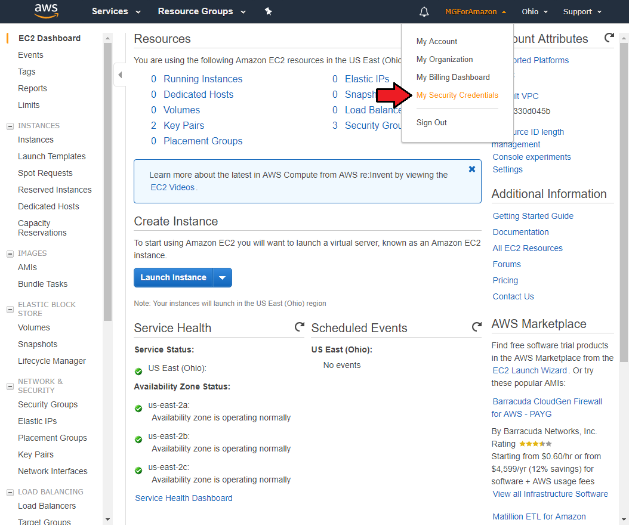This screenshot has width=629, height=529.
Task: Open the Contact Us link
Action: pos(513,296)
